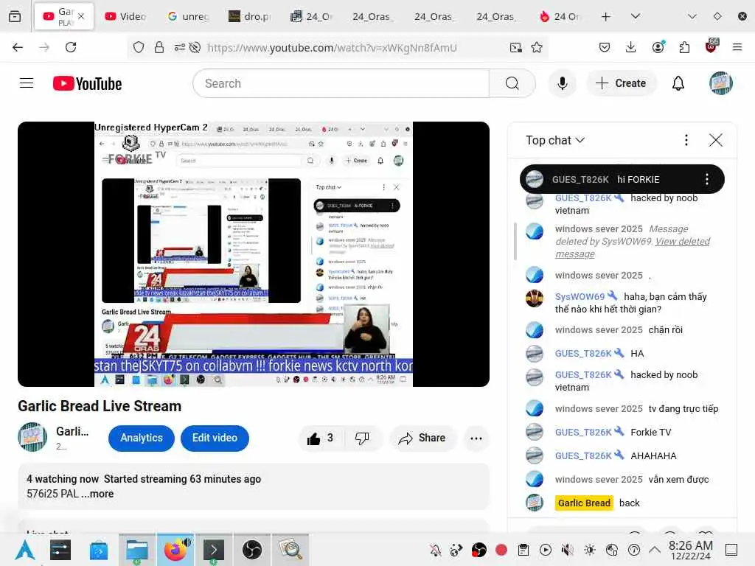Open the Firefox View icon

[15, 17]
